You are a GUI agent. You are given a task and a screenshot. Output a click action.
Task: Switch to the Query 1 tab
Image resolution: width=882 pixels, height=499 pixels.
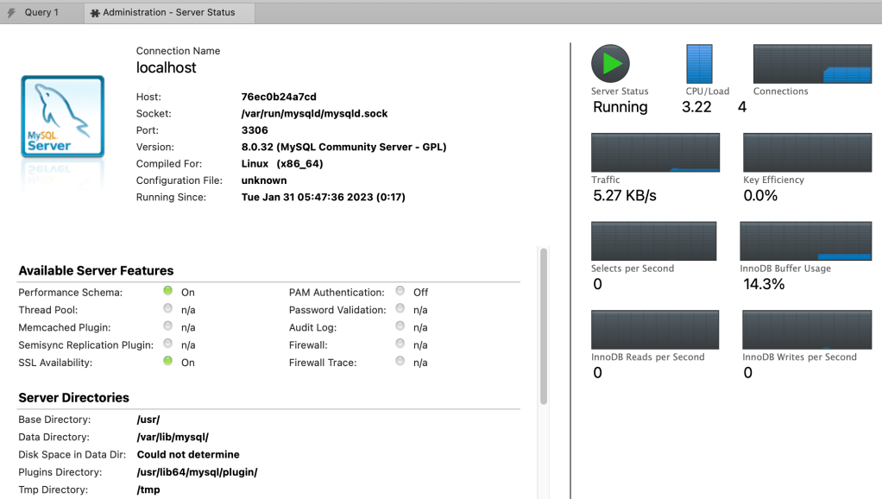click(x=41, y=13)
